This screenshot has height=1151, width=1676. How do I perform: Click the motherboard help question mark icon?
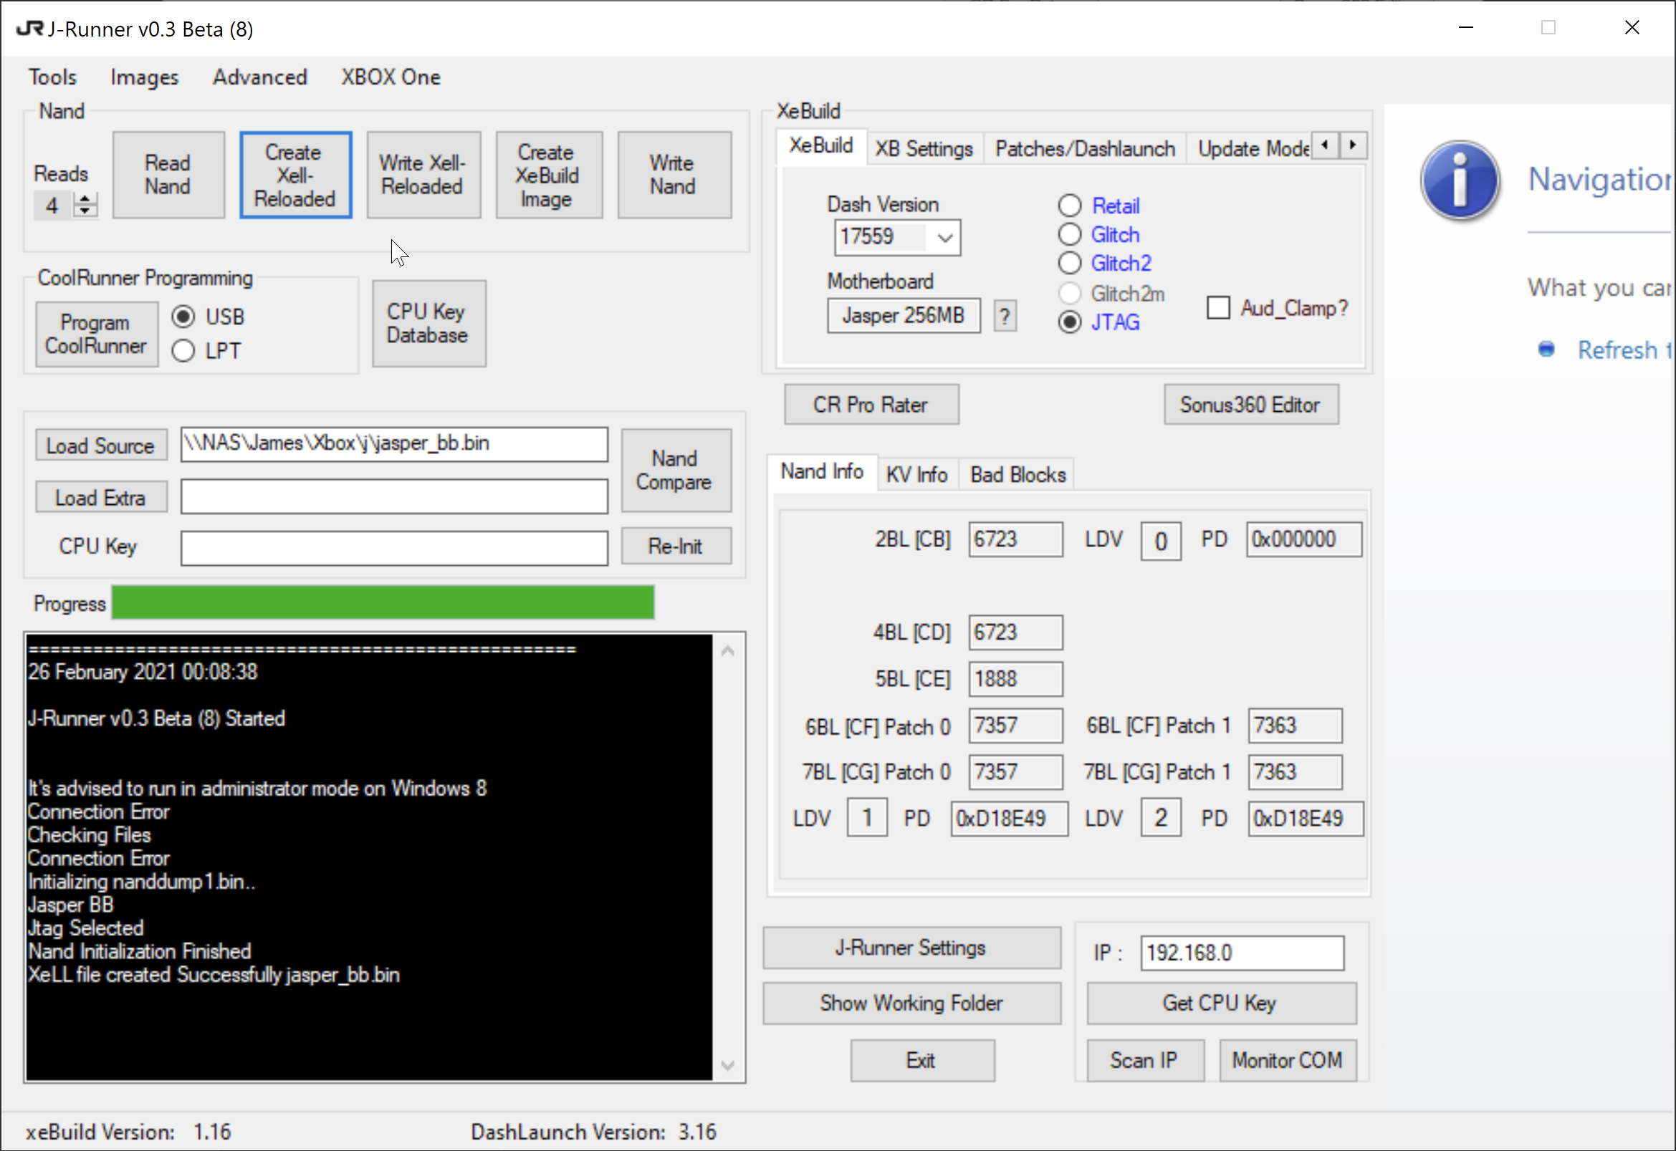point(1005,316)
